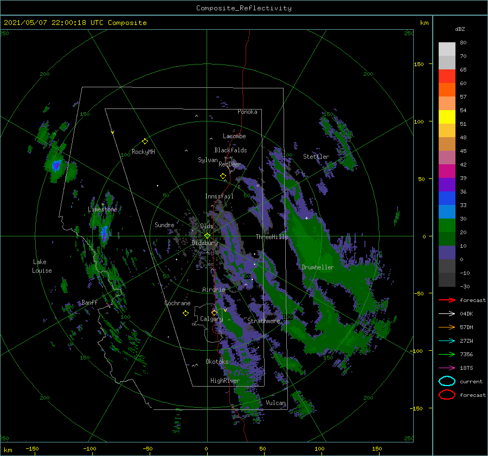This screenshot has width=488, height=456.
Task: Click the HighRiver town label
Action: tap(225, 381)
